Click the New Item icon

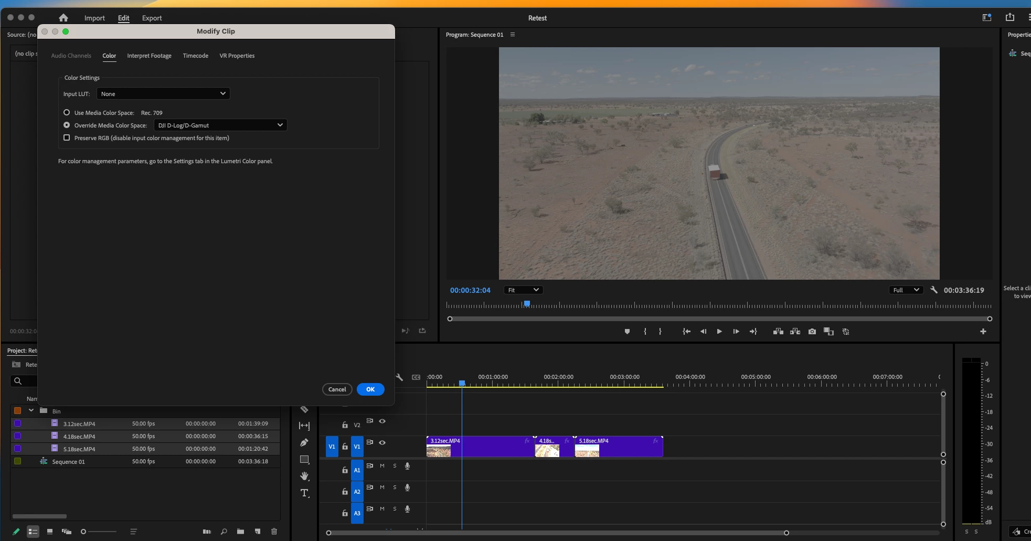(x=257, y=532)
